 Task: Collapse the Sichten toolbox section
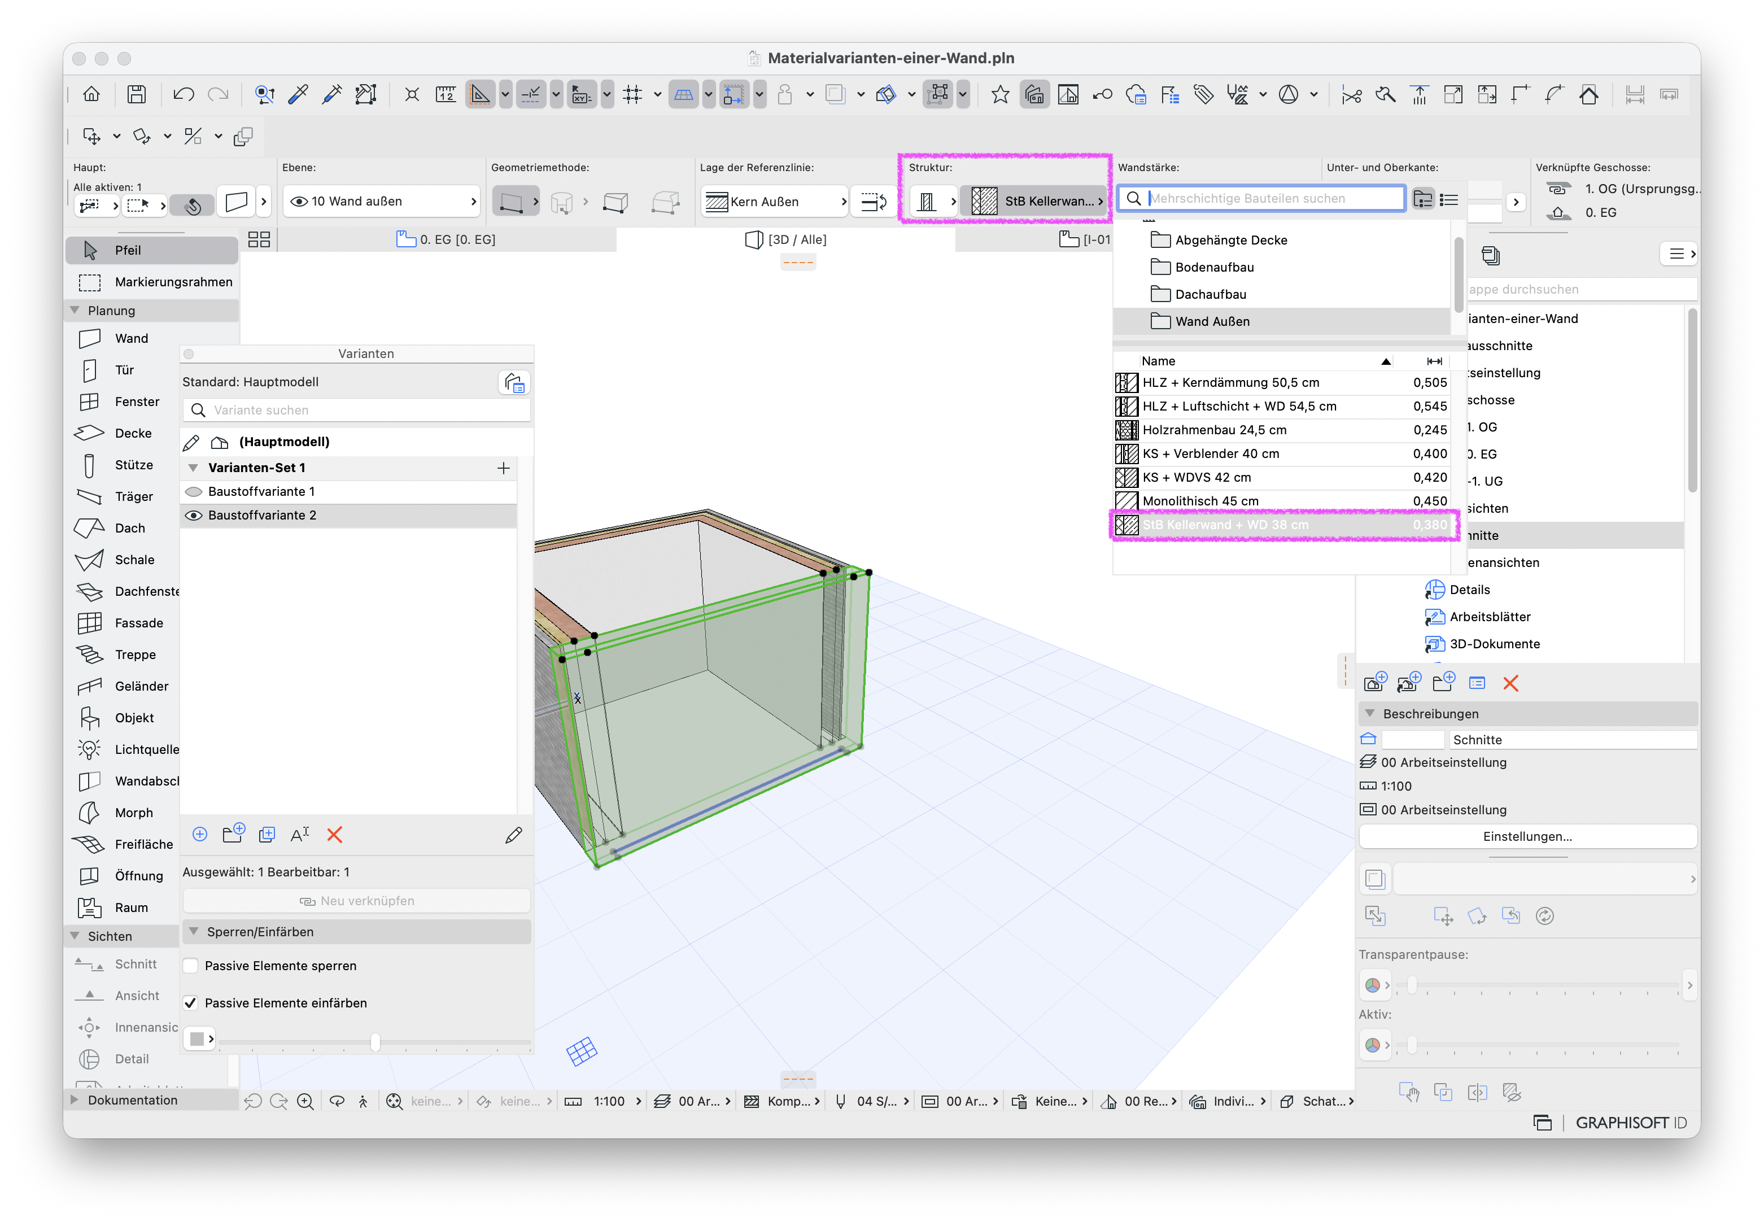pos(75,936)
